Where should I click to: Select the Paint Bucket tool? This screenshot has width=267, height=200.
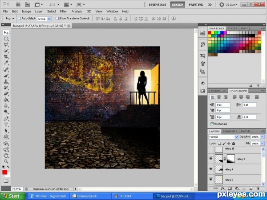click(x=6, y=100)
